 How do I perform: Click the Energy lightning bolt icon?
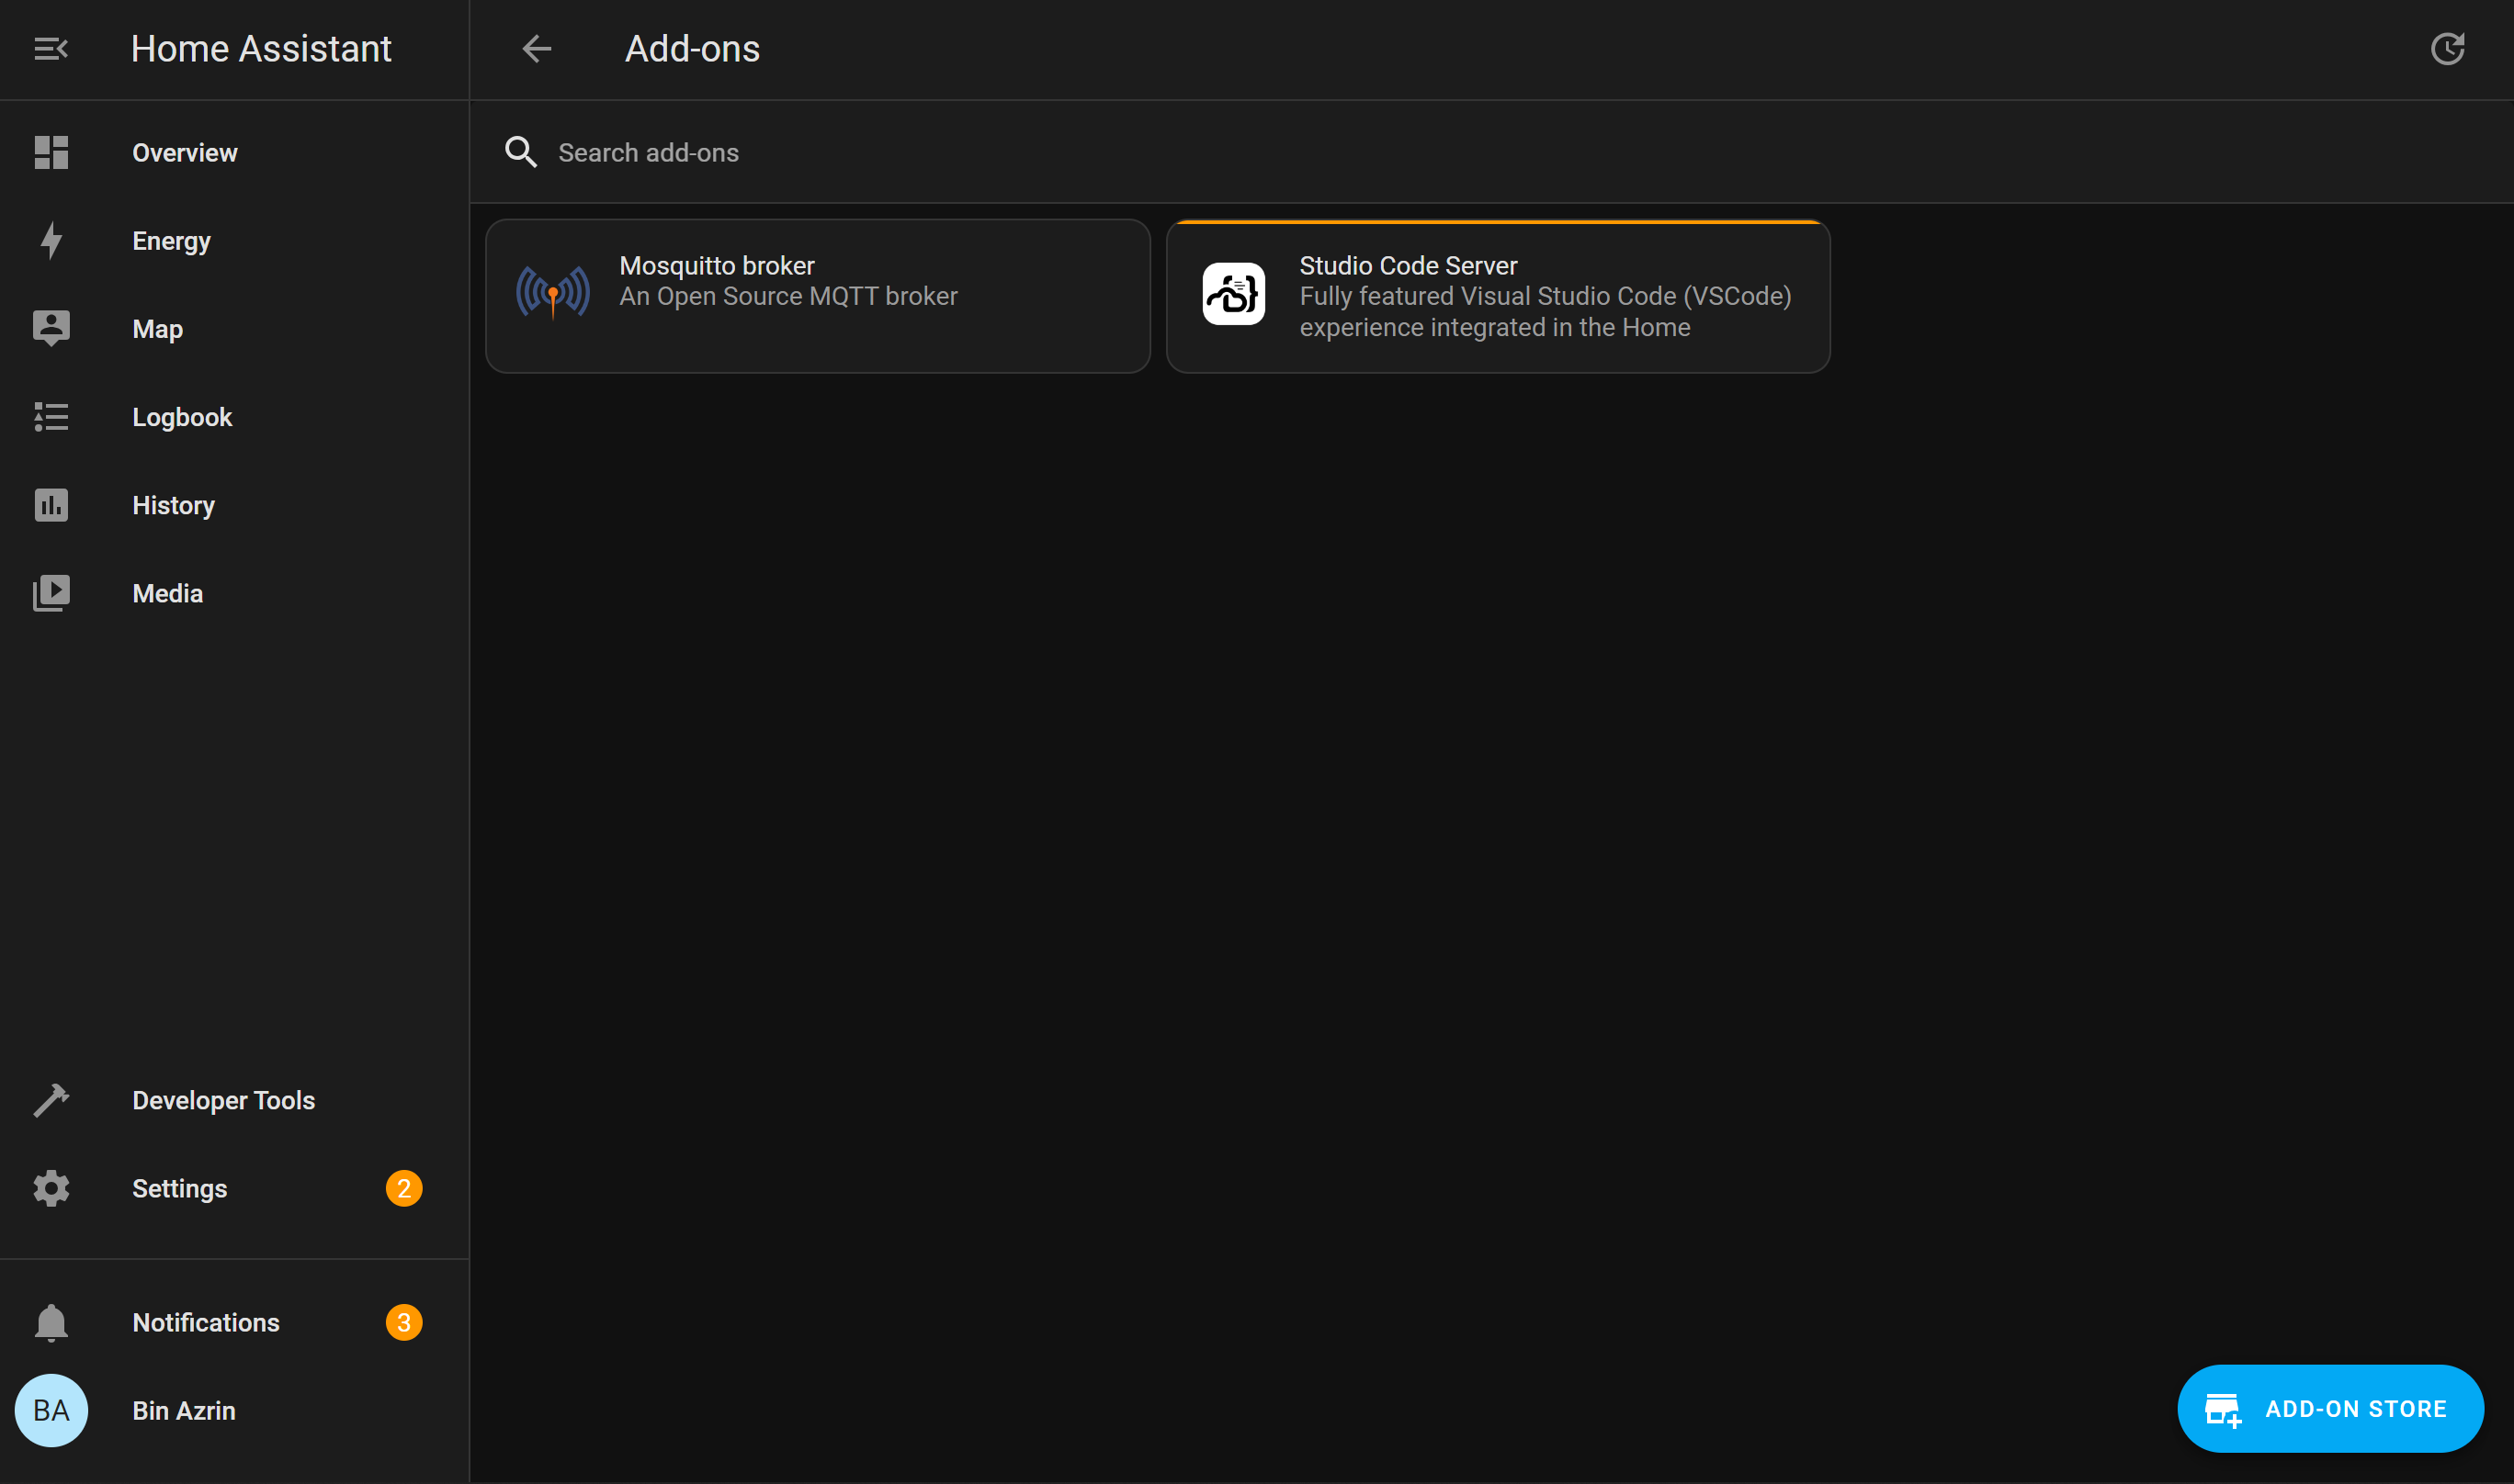(x=51, y=241)
